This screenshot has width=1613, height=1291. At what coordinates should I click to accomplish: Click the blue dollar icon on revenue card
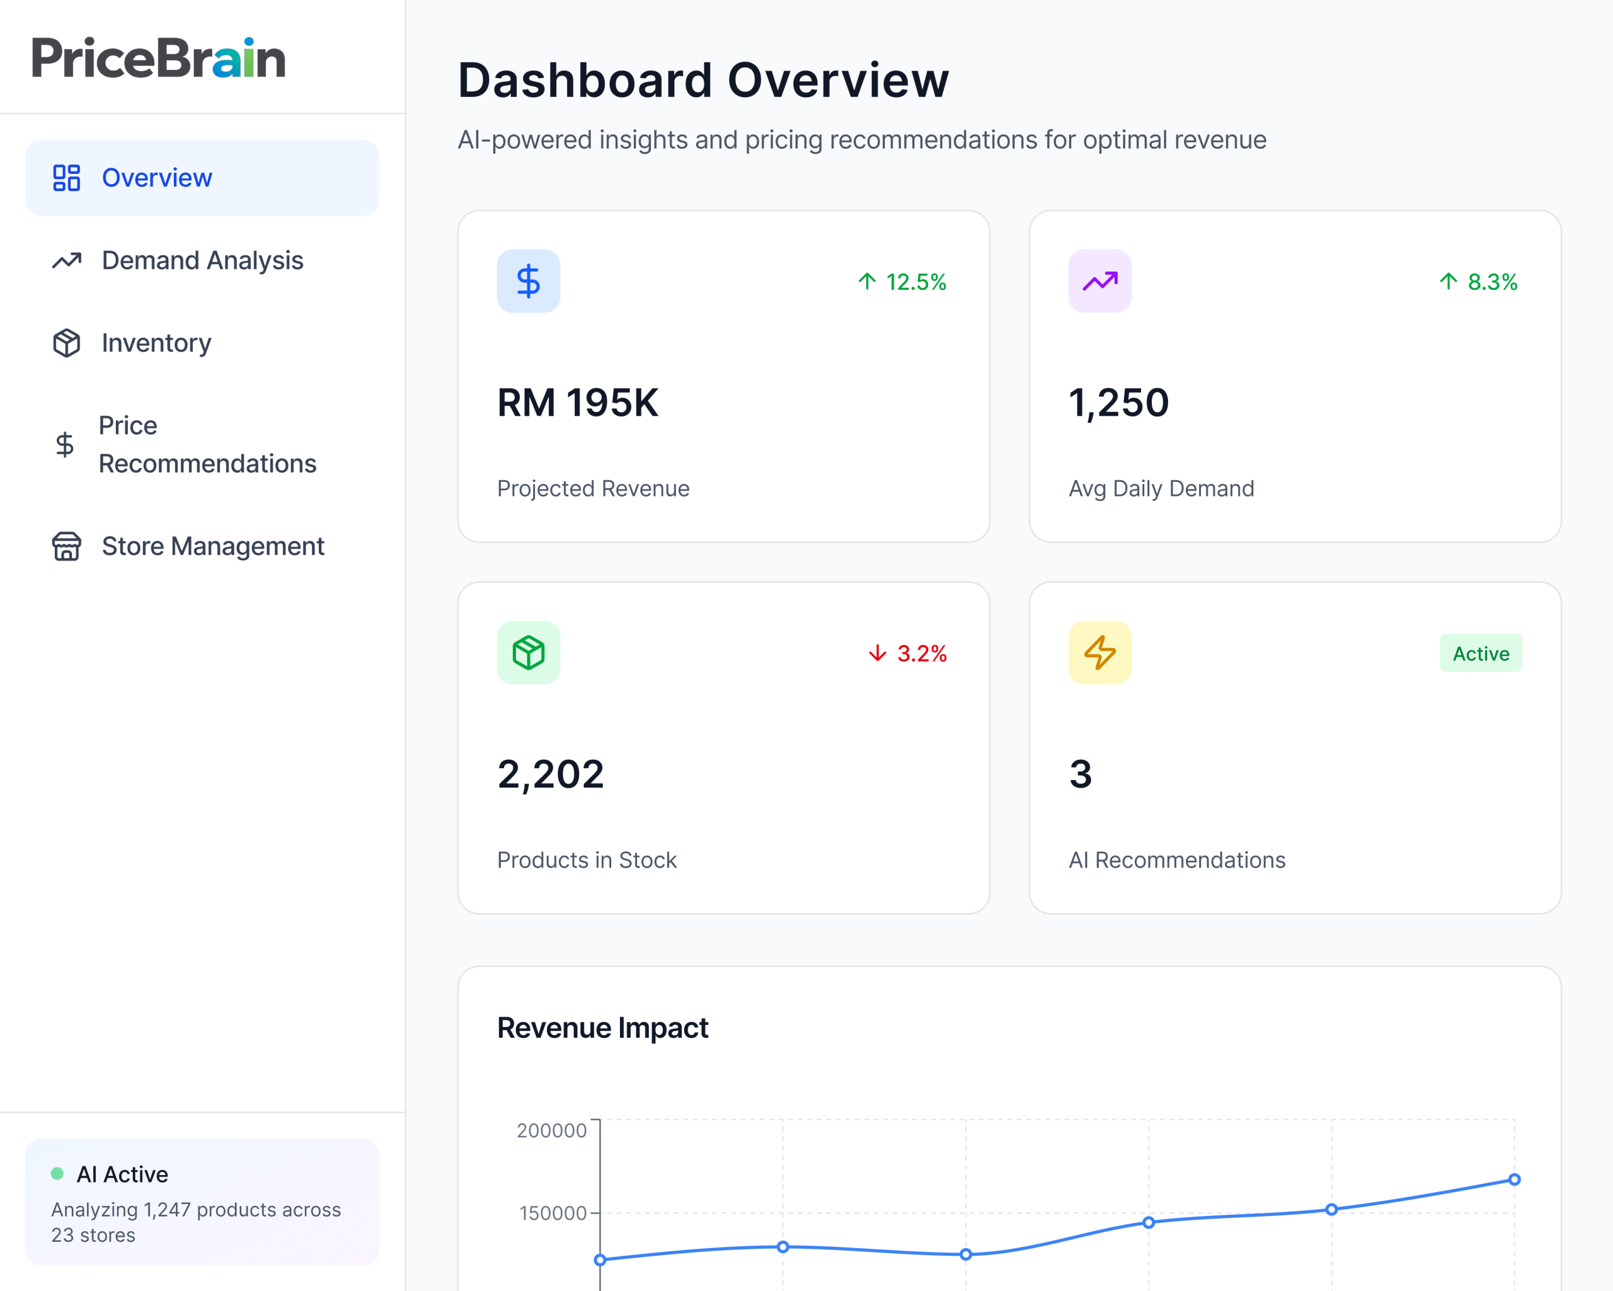click(x=528, y=281)
